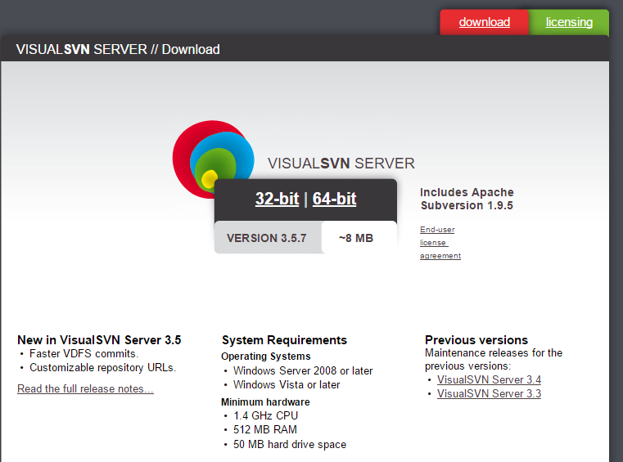Open the red download tab
This screenshot has height=462, width=623.
[x=485, y=22]
